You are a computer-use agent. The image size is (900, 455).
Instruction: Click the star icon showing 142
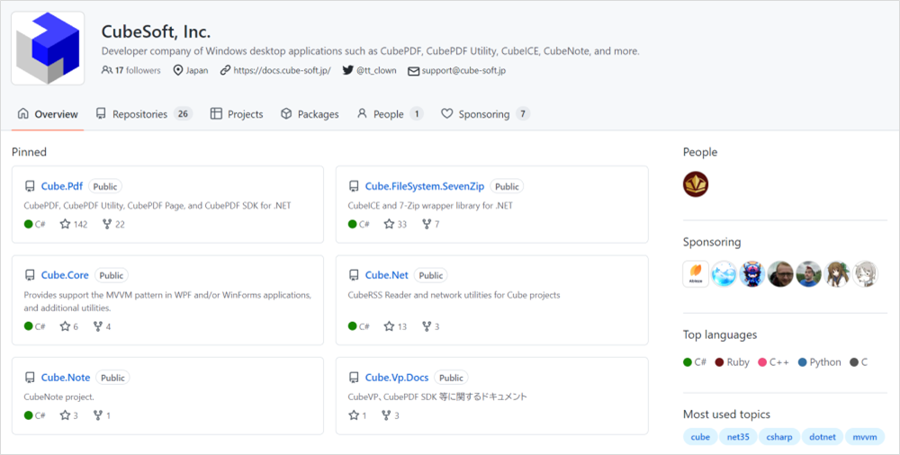66,224
